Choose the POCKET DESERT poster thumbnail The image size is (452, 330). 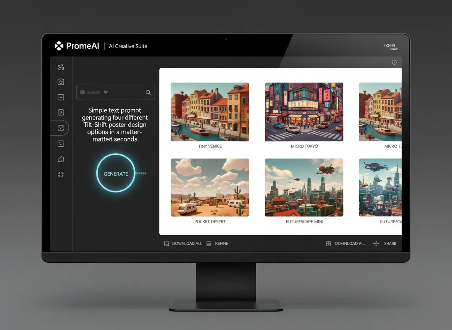click(x=210, y=188)
